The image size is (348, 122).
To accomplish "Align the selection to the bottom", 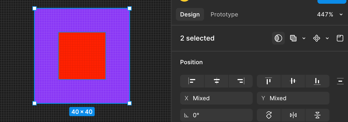I will [x=317, y=81].
